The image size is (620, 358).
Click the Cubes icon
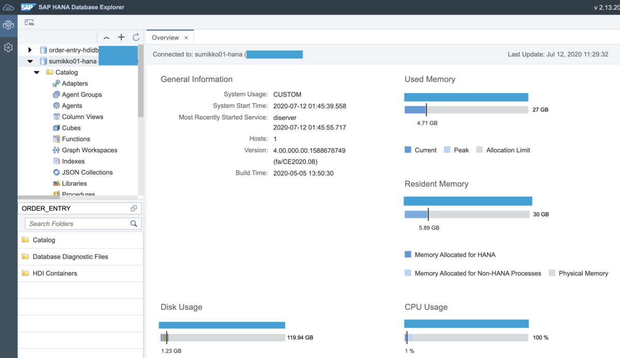tap(56, 128)
